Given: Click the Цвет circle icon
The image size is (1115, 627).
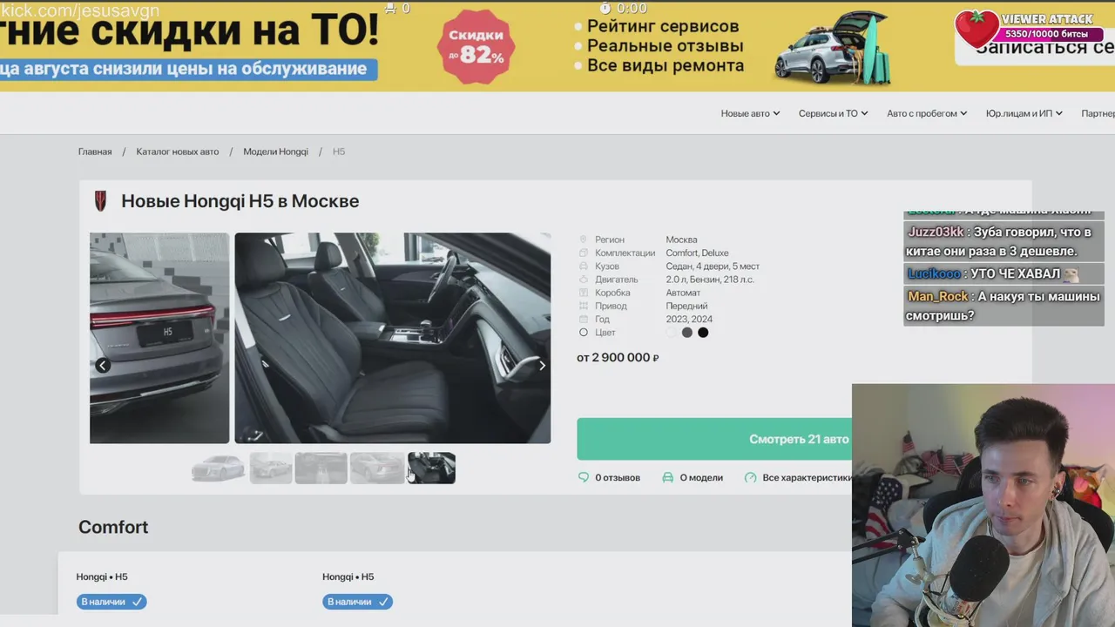Looking at the screenshot, I should (x=584, y=333).
